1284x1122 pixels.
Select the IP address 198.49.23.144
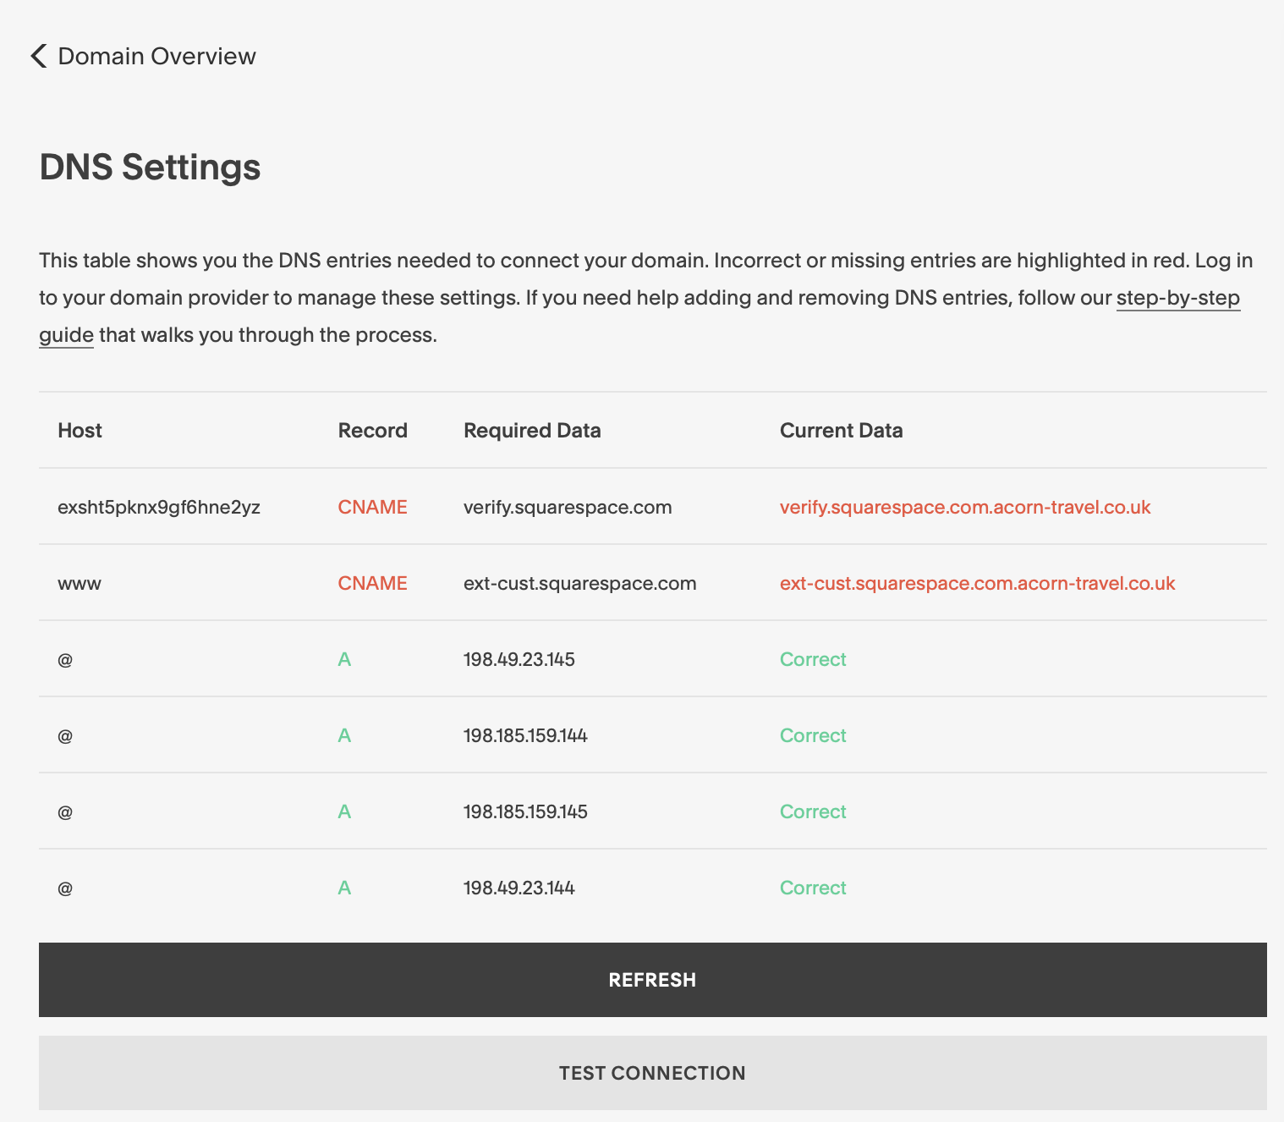coord(519,888)
